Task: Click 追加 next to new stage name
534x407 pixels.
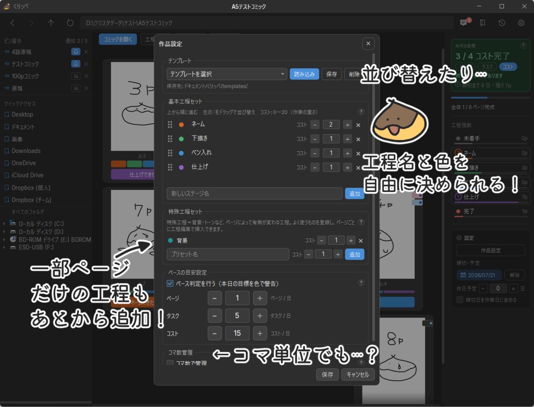Action: coord(355,194)
